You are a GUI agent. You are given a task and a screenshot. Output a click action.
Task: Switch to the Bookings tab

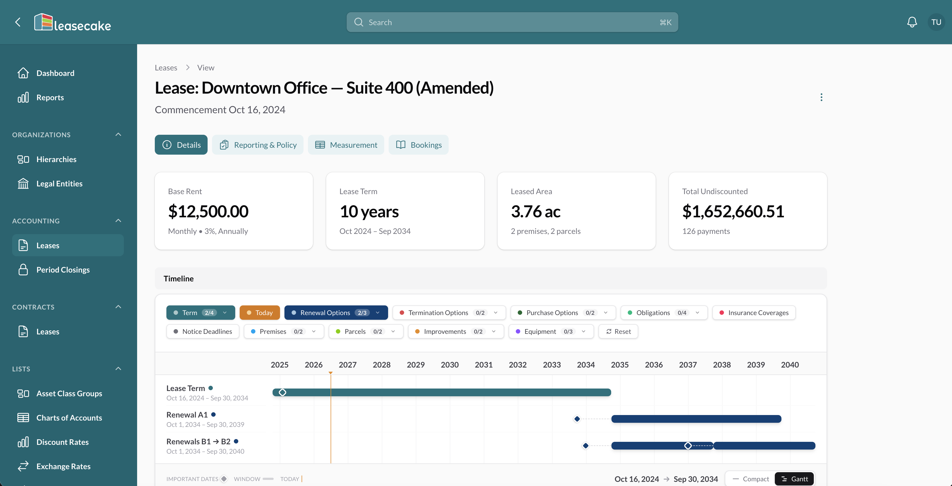418,145
